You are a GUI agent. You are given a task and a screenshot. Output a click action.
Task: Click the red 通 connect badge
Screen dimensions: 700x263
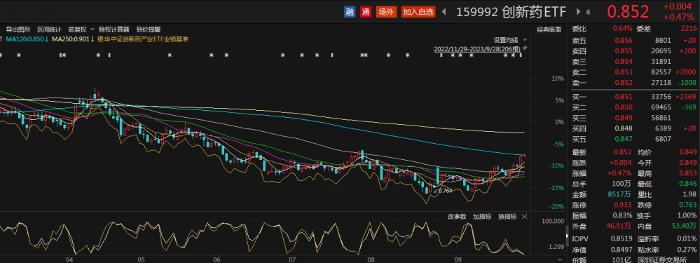coord(366,12)
